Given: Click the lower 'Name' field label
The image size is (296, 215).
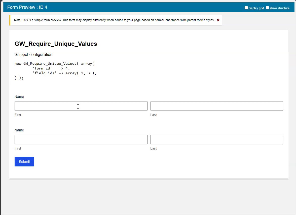Looking at the screenshot, I should 19,130.
